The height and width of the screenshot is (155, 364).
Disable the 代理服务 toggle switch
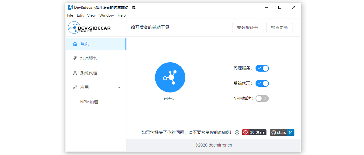pyautogui.click(x=262, y=68)
